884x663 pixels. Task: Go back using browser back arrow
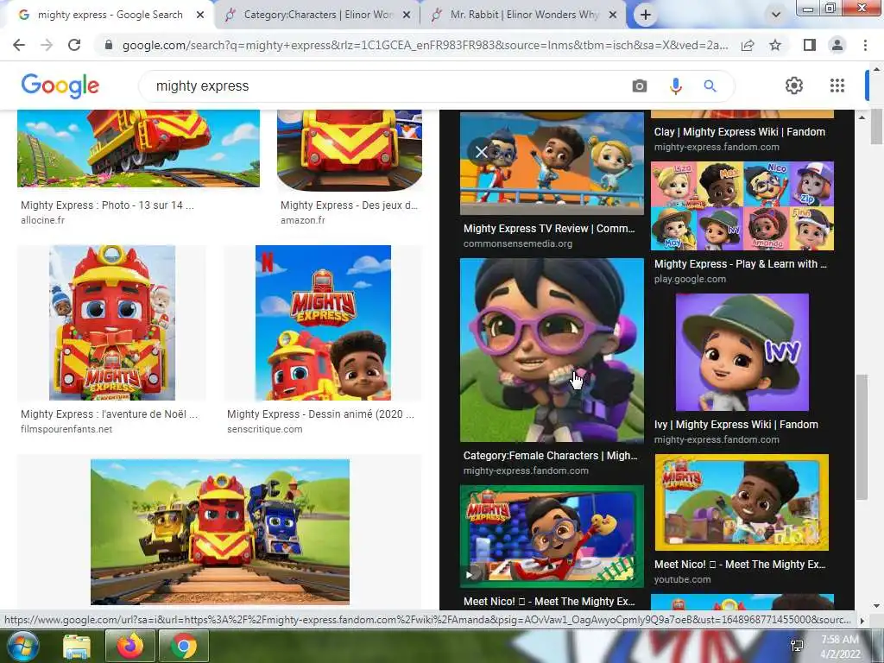(19, 45)
